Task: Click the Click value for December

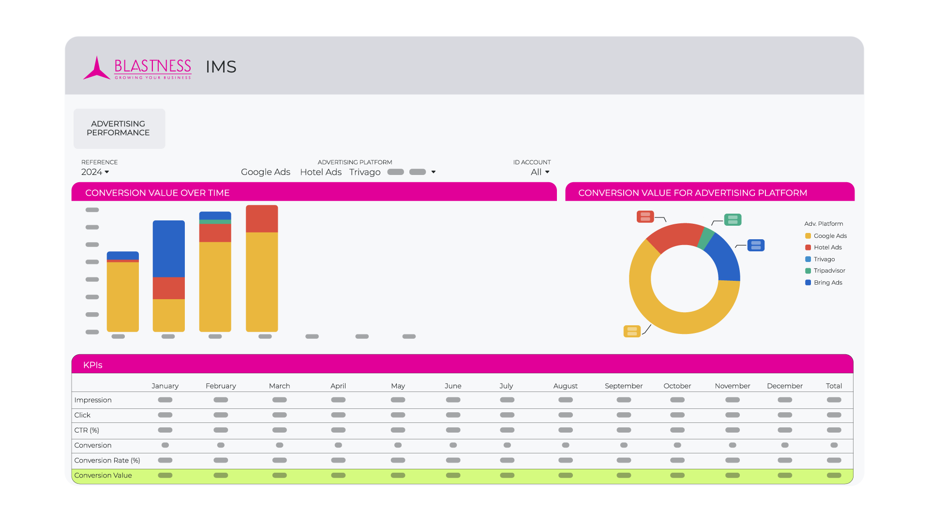Action: pyautogui.click(x=785, y=415)
